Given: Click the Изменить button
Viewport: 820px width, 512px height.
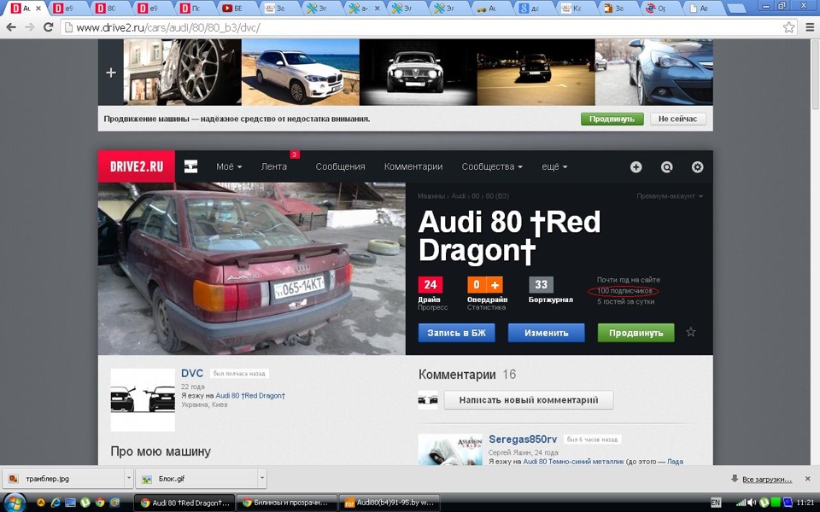Looking at the screenshot, I should point(547,332).
